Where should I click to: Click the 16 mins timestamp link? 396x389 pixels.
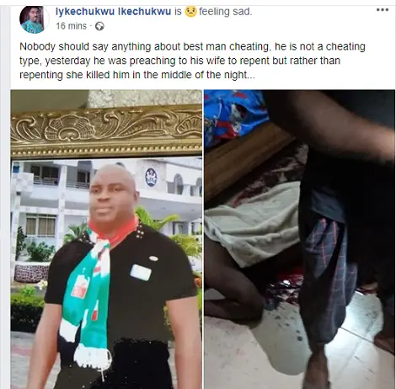71,26
